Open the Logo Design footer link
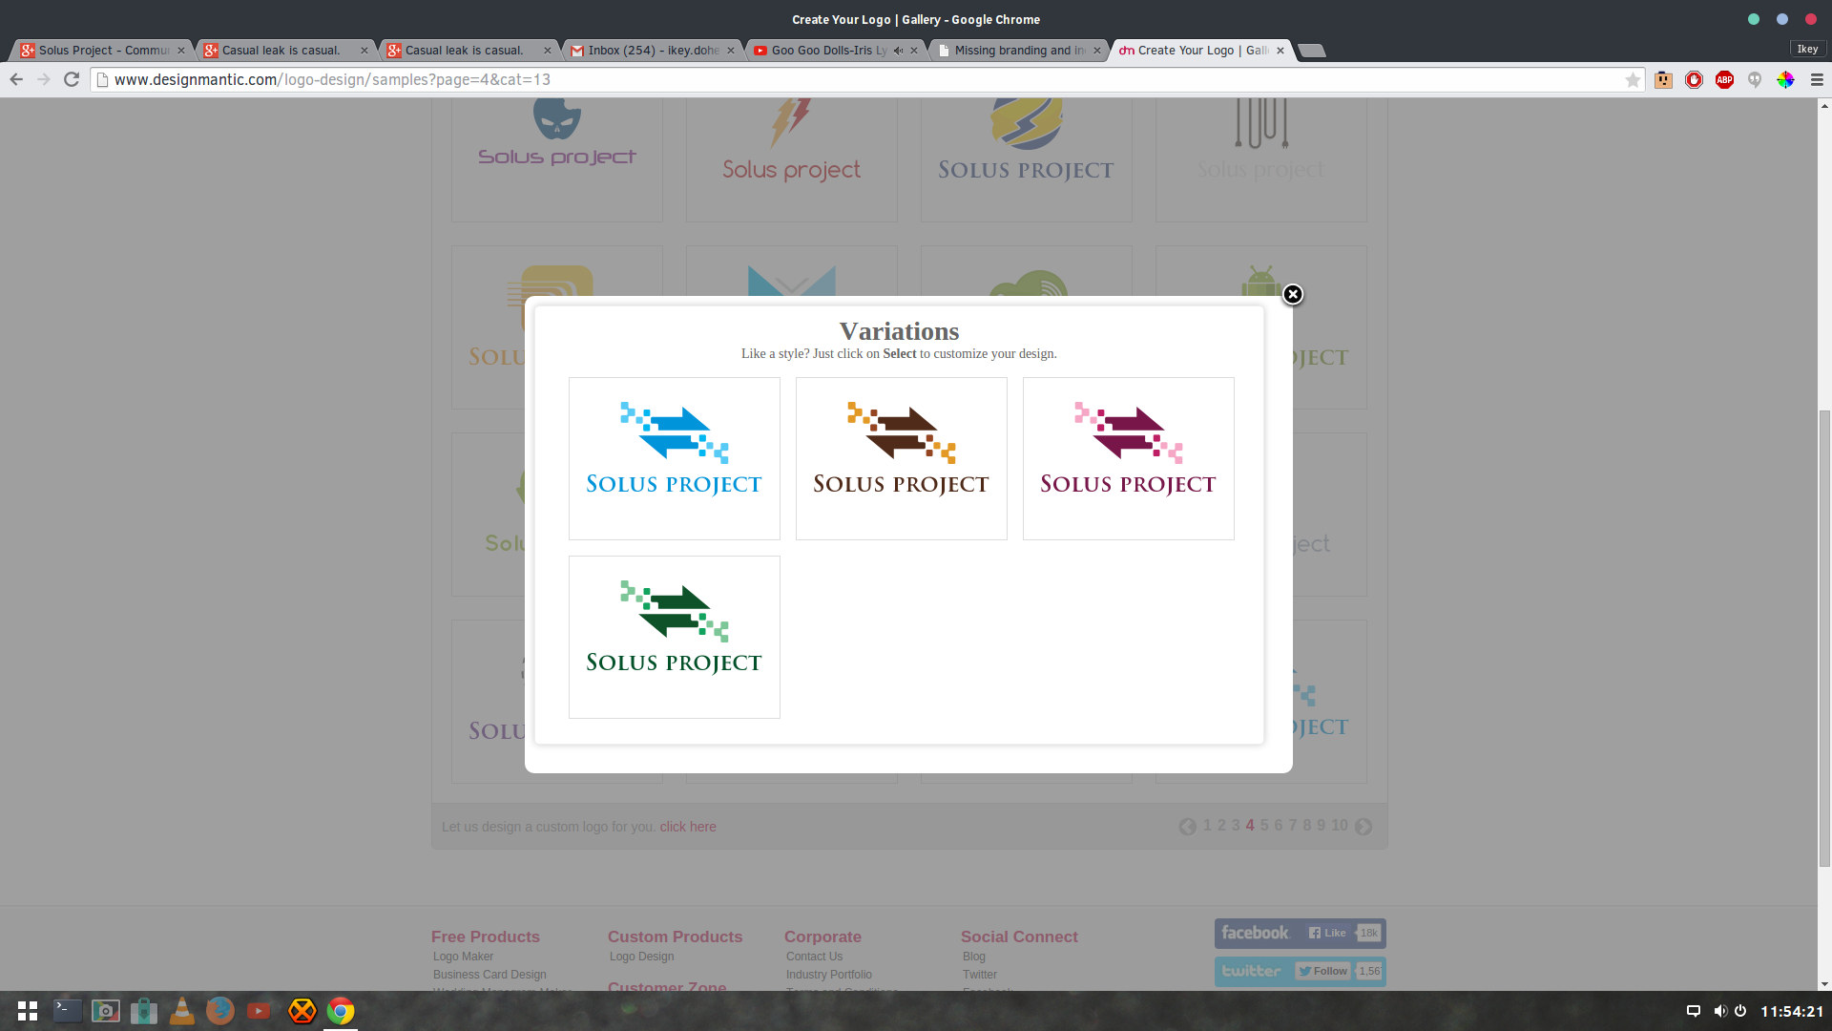This screenshot has height=1031, width=1832. click(x=641, y=957)
